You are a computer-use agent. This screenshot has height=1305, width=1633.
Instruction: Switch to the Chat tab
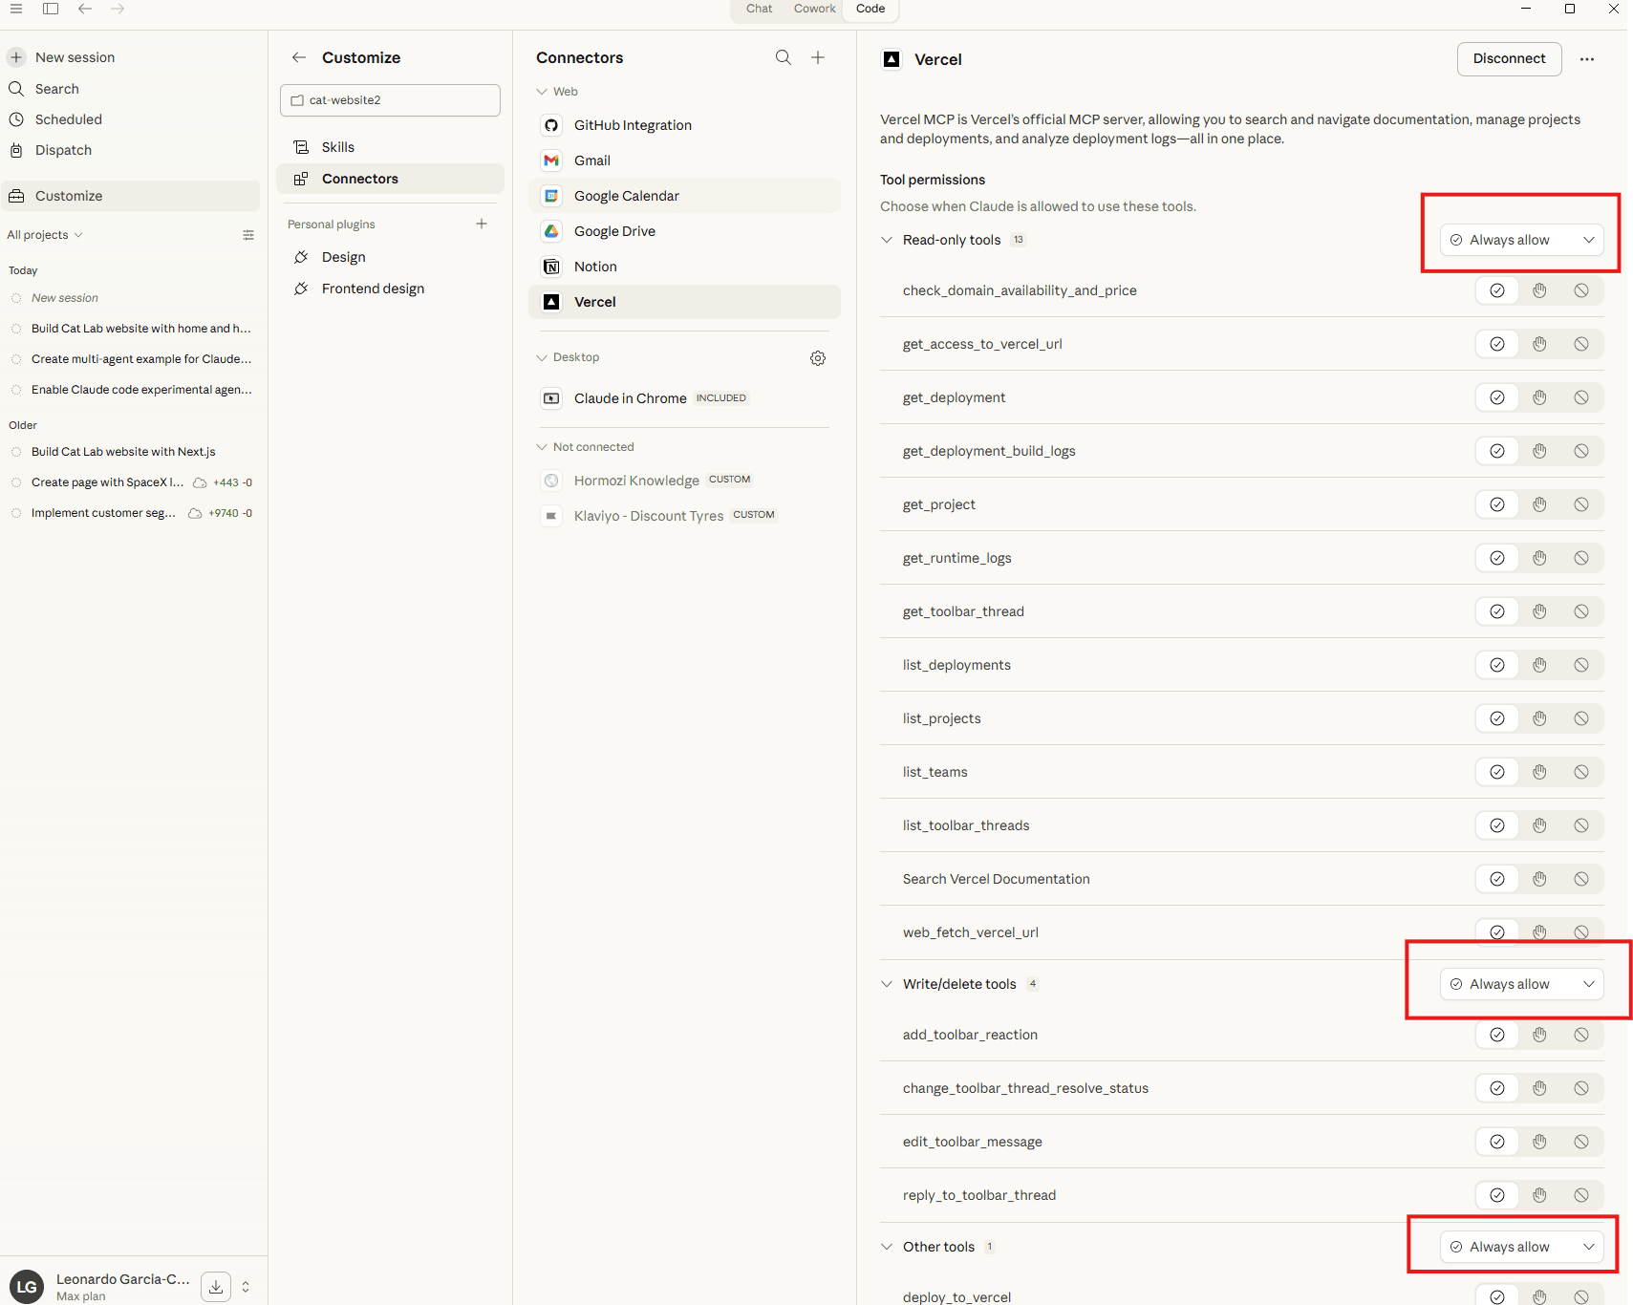[x=760, y=9]
